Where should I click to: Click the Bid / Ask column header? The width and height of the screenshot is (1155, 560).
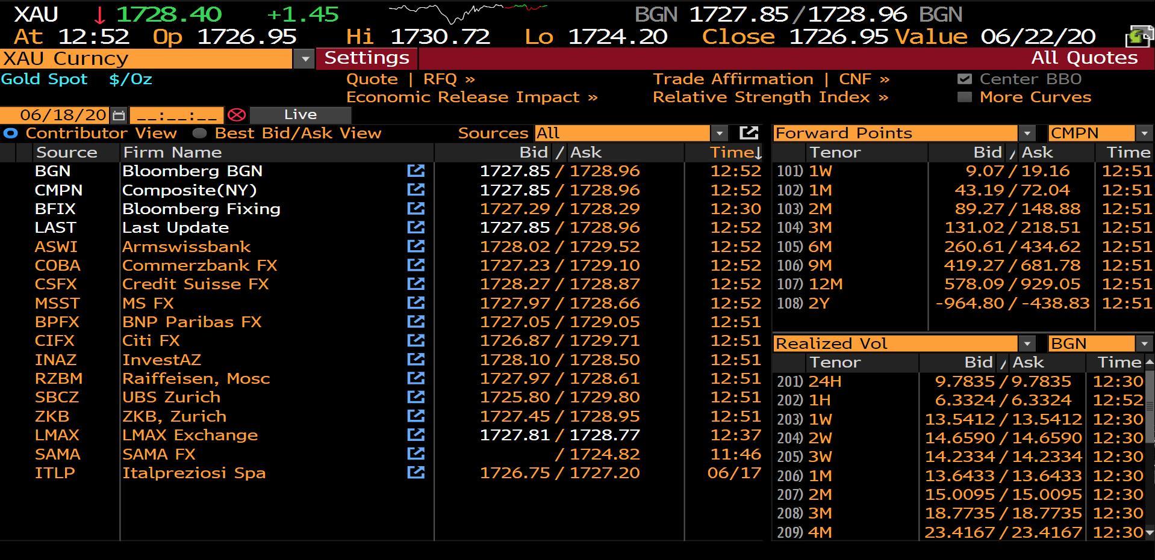tap(560, 153)
